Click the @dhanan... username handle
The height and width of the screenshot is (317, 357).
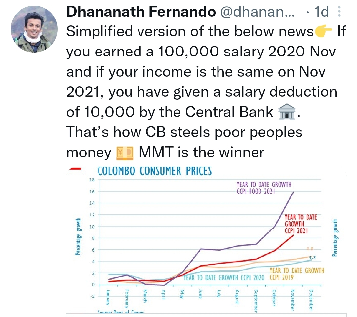(257, 11)
